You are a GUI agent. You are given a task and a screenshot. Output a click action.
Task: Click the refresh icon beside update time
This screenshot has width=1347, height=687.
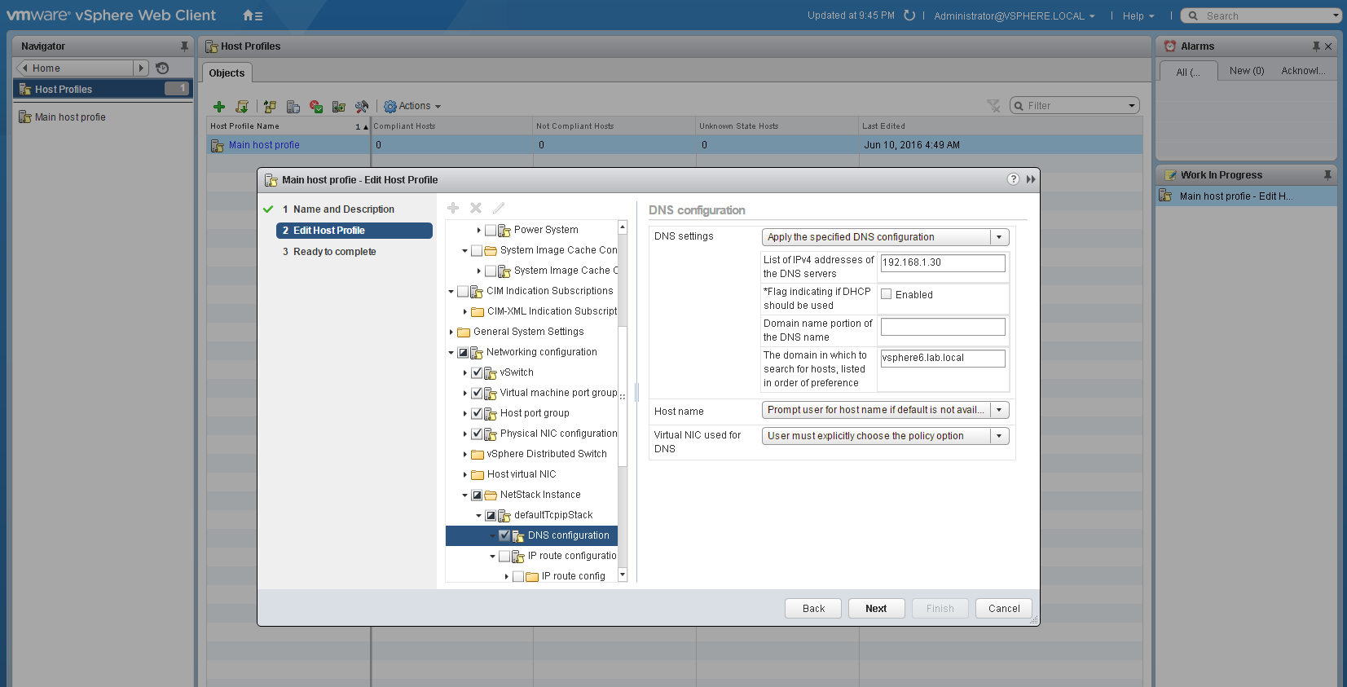(x=909, y=15)
